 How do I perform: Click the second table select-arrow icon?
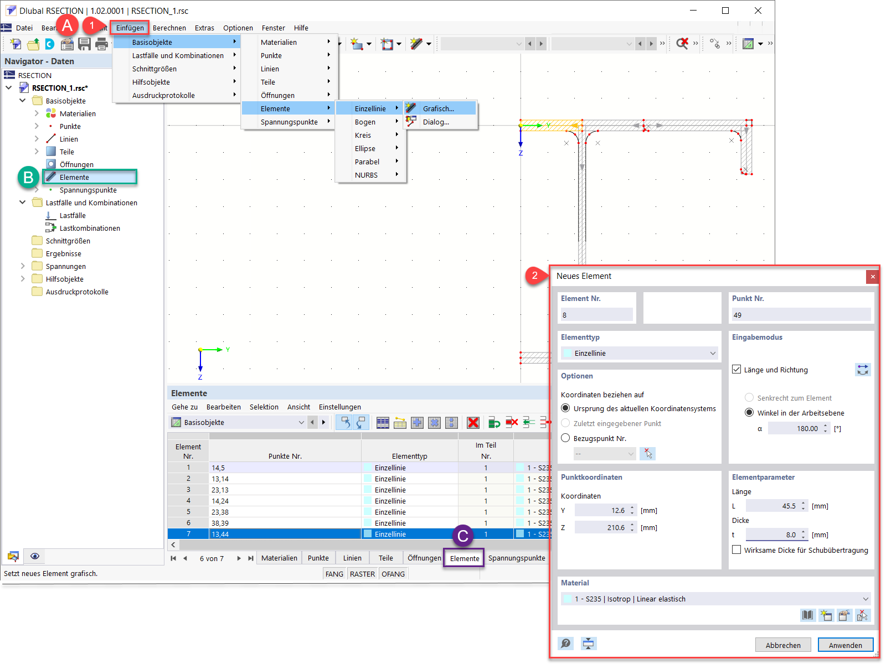coord(360,423)
